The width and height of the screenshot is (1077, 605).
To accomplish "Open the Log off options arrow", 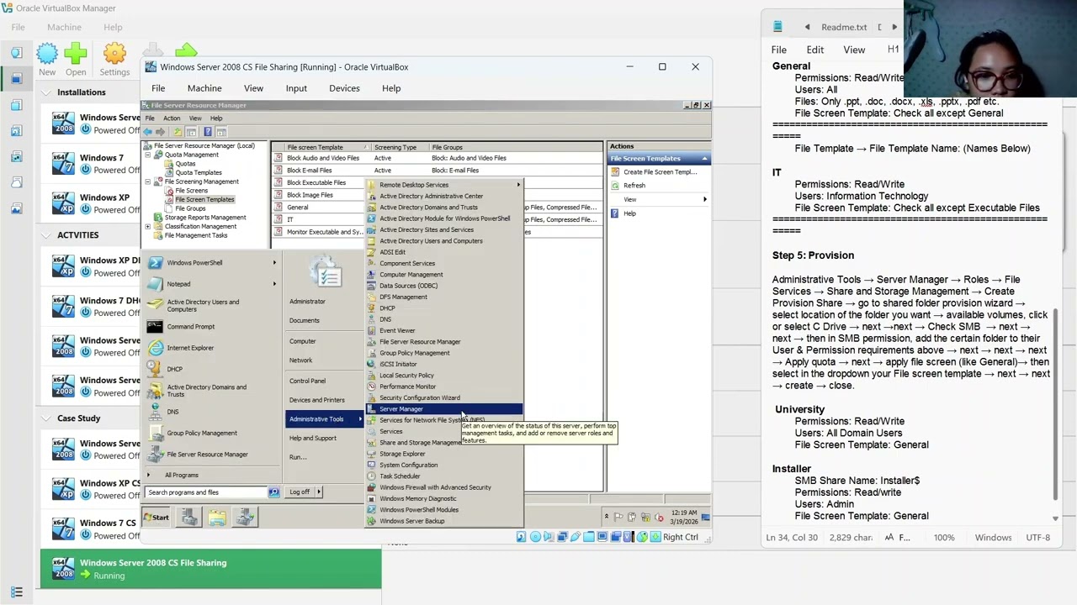I will (319, 492).
